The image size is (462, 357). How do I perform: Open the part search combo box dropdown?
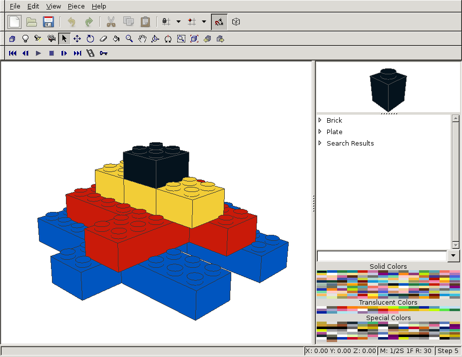(x=454, y=256)
